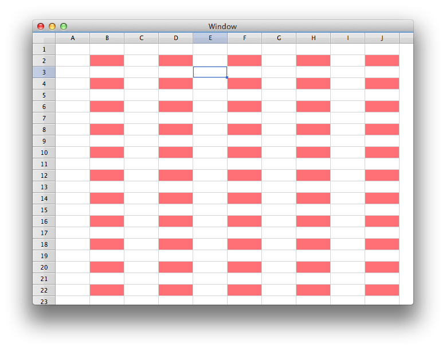Viewport: 446px width, 350px height.
Task: Select red cell B22
Action: [107, 290]
